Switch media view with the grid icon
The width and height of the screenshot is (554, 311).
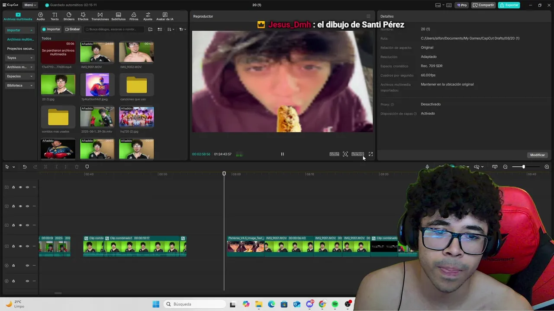click(160, 29)
